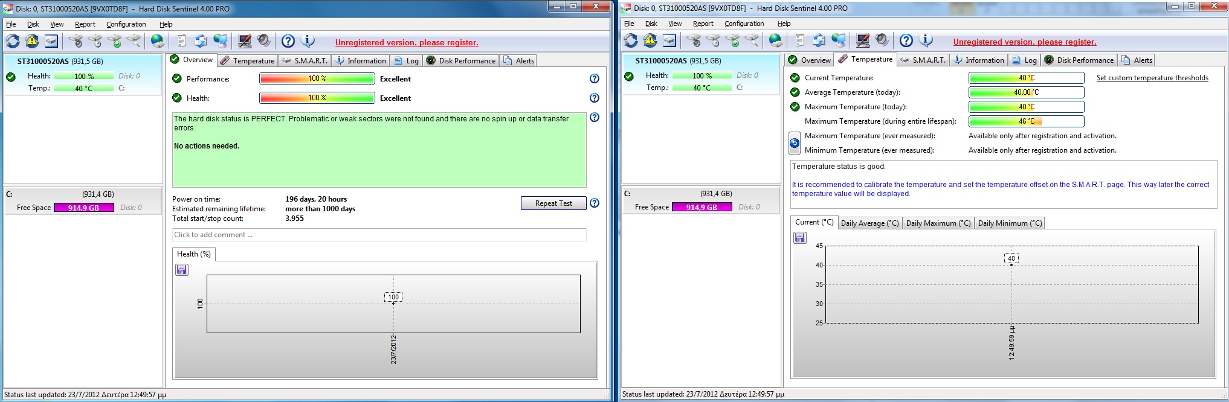The height and width of the screenshot is (402, 1229).
Task: Click blue arrow icon beside Maximum Temperature ever measured
Action: [795, 143]
